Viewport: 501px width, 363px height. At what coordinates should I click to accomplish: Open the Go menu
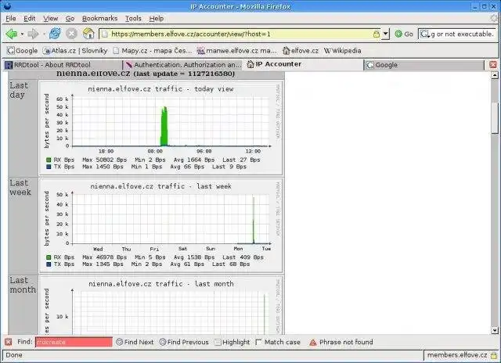[x=70, y=19]
